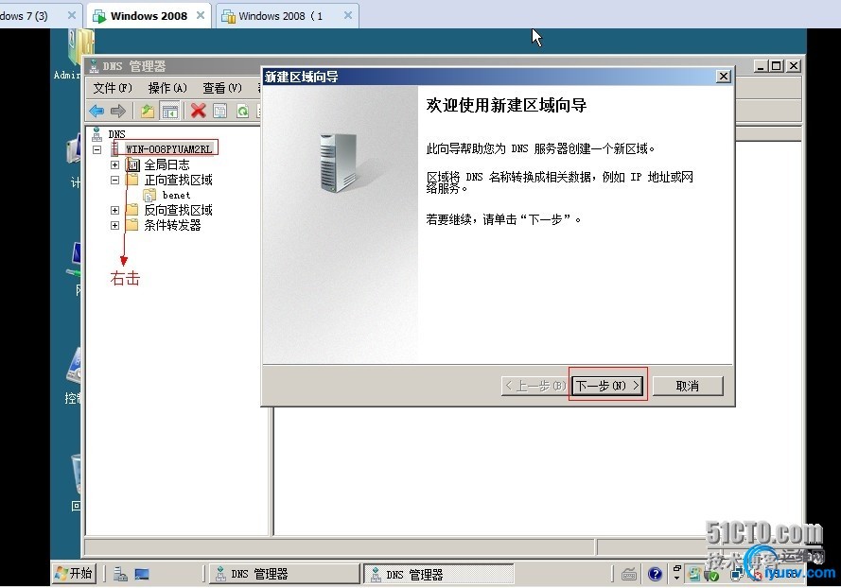Click the red X delete toolbar icon
841x588 pixels.
pos(199,111)
